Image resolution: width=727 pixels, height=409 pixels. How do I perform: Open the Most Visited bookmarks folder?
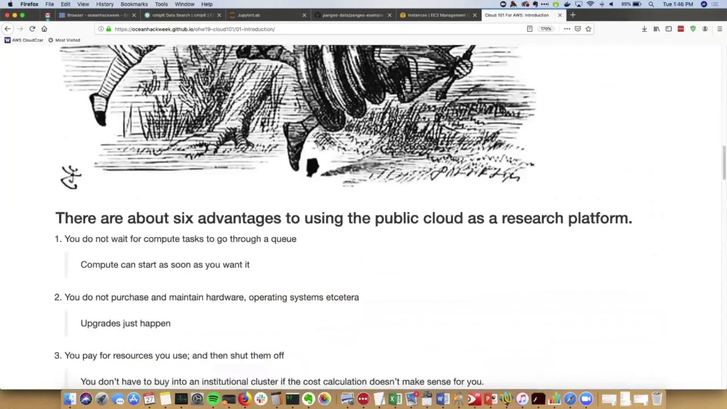64,40
